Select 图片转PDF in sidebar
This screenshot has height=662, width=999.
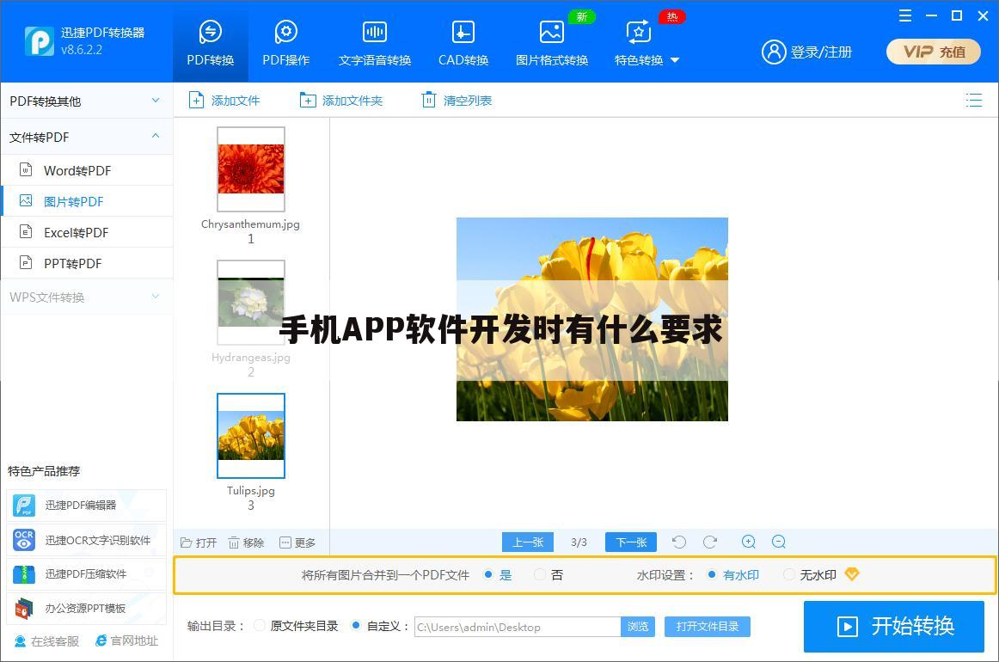[x=87, y=201]
